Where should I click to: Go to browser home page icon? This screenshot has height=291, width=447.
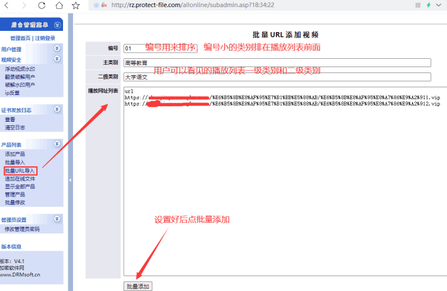click(x=58, y=5)
